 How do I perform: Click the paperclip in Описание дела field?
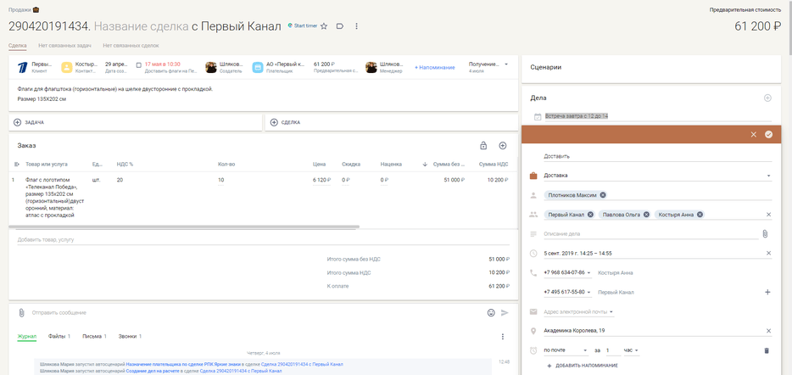[x=765, y=233]
